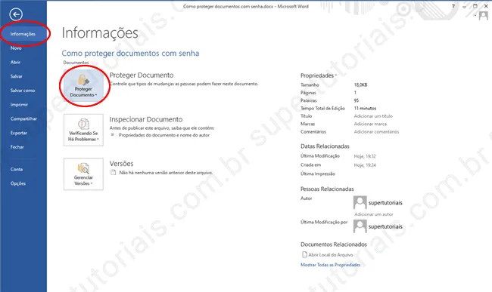Click Mostrar Todas as Propriedades link
492x292 pixels.
click(x=331, y=265)
